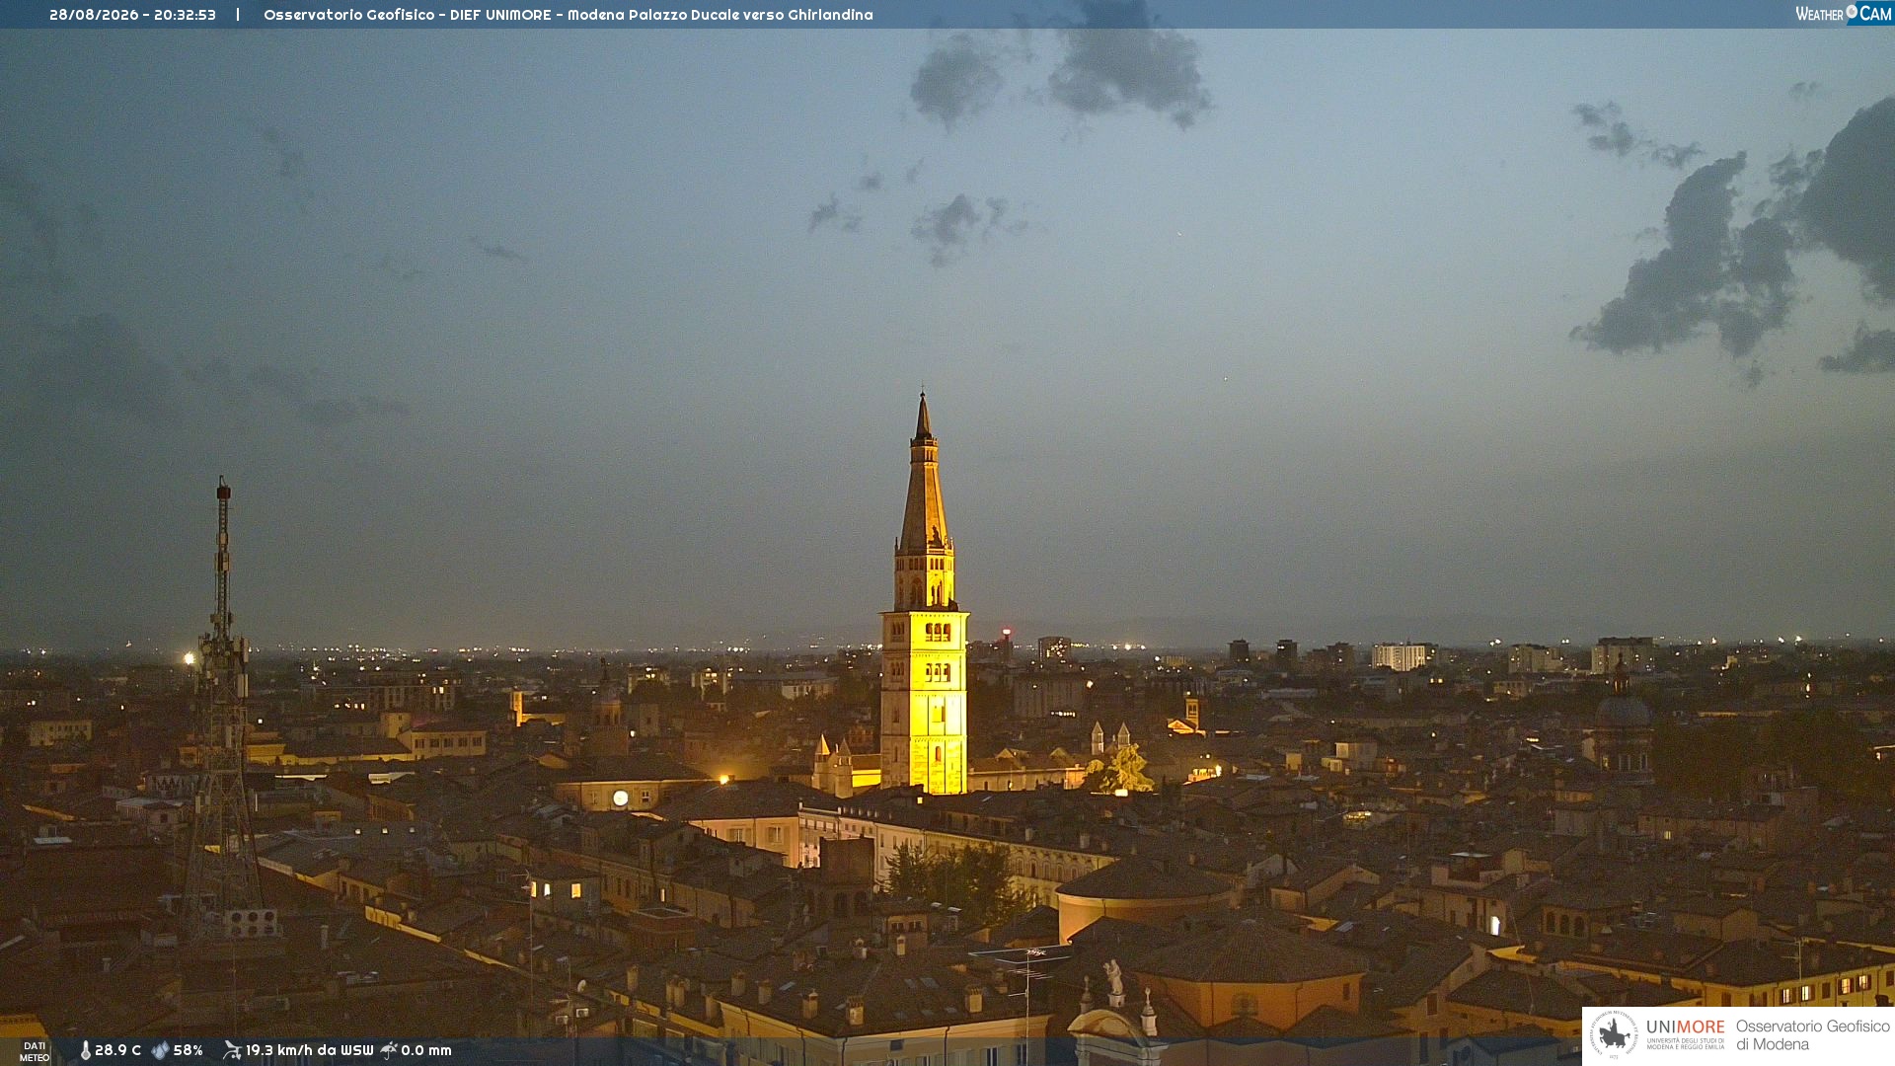Click the rainfall umbrella icon
1895x1066 pixels.
tap(389, 1050)
